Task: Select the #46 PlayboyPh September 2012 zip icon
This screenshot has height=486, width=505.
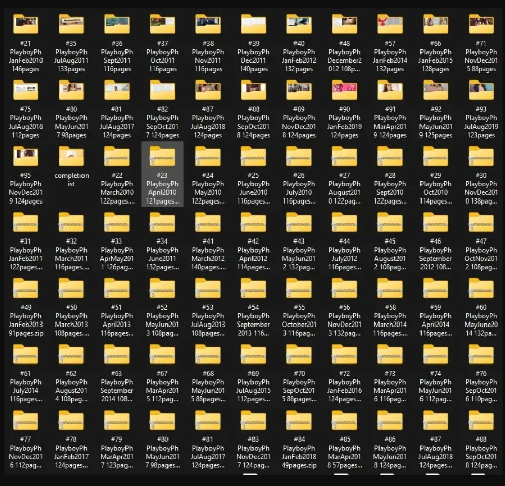Action: 436,222
